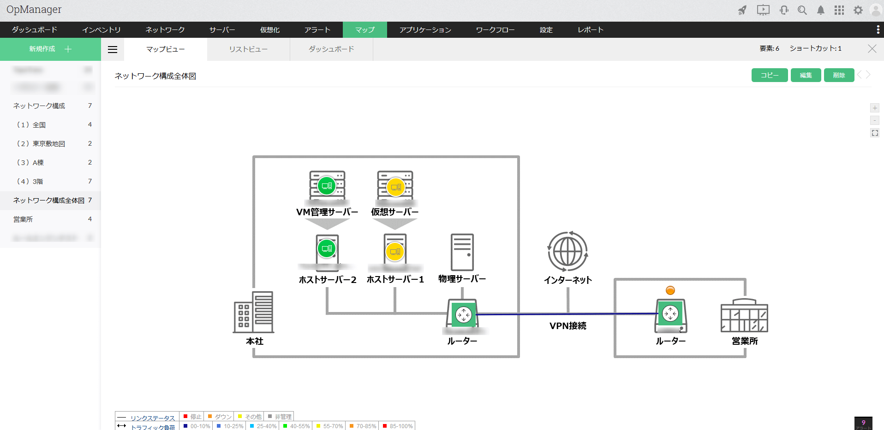Click the rocket quick-start icon
This screenshot has width=884, height=430.
tap(742, 10)
